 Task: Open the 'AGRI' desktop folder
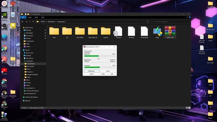coord(210,81)
